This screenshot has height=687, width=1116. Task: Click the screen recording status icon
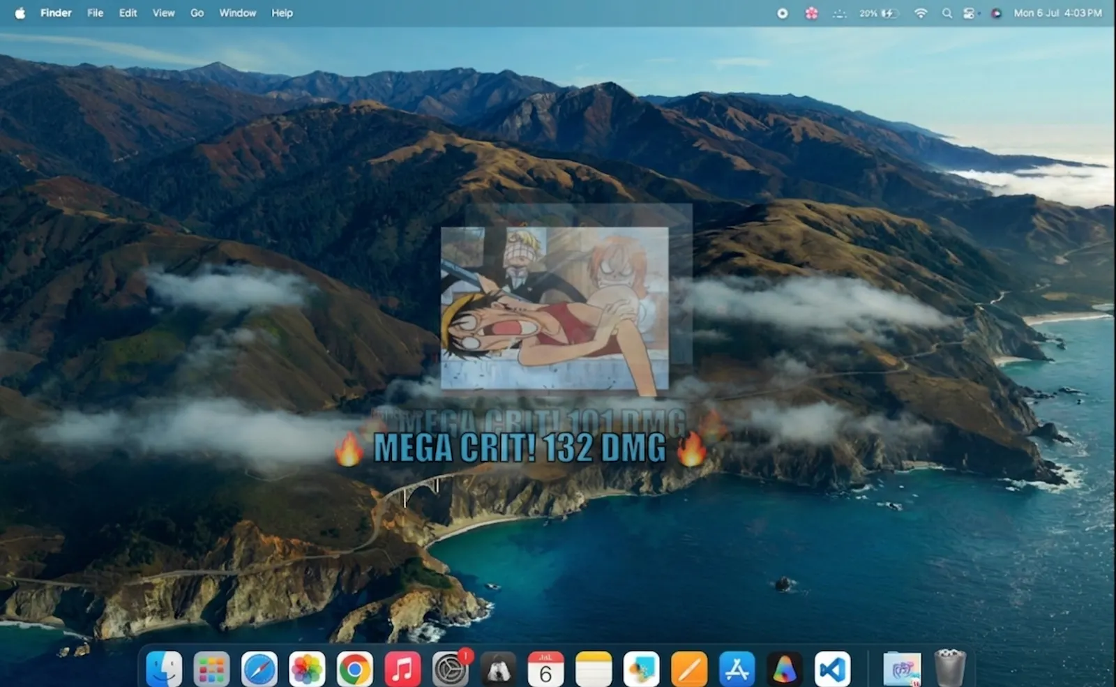click(x=783, y=13)
